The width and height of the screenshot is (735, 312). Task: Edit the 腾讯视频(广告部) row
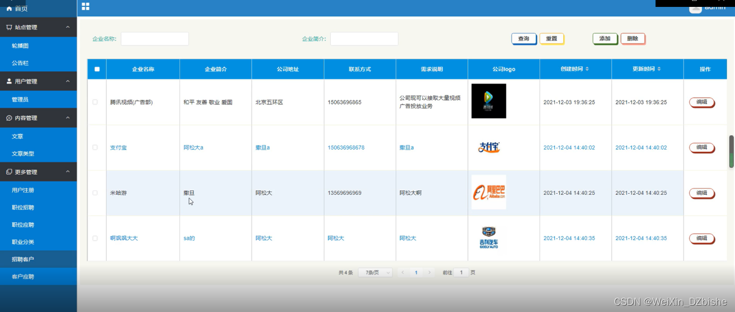click(x=702, y=102)
